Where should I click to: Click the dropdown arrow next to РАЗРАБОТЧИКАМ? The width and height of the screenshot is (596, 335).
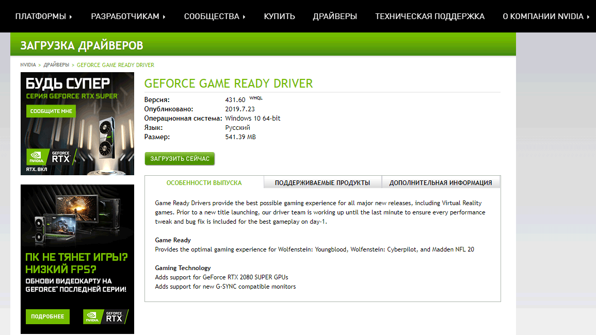164,16
